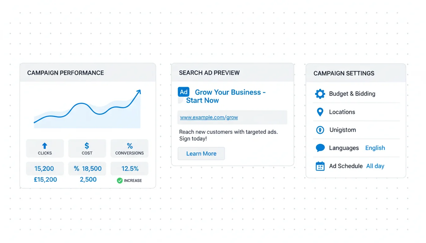Click the Locations map pin icon
This screenshot has width=426, height=243.
coord(320,112)
